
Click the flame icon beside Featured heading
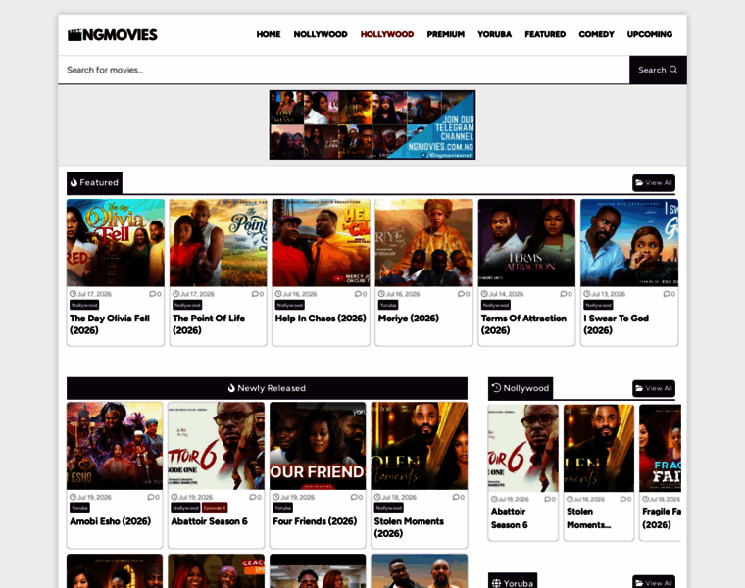pos(74,182)
